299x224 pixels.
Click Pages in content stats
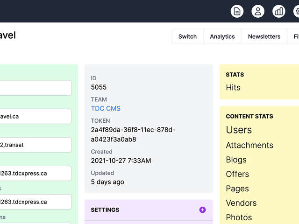[x=237, y=189]
